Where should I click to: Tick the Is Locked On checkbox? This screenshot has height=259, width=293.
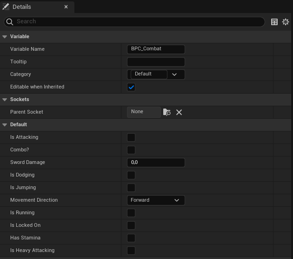(131, 225)
